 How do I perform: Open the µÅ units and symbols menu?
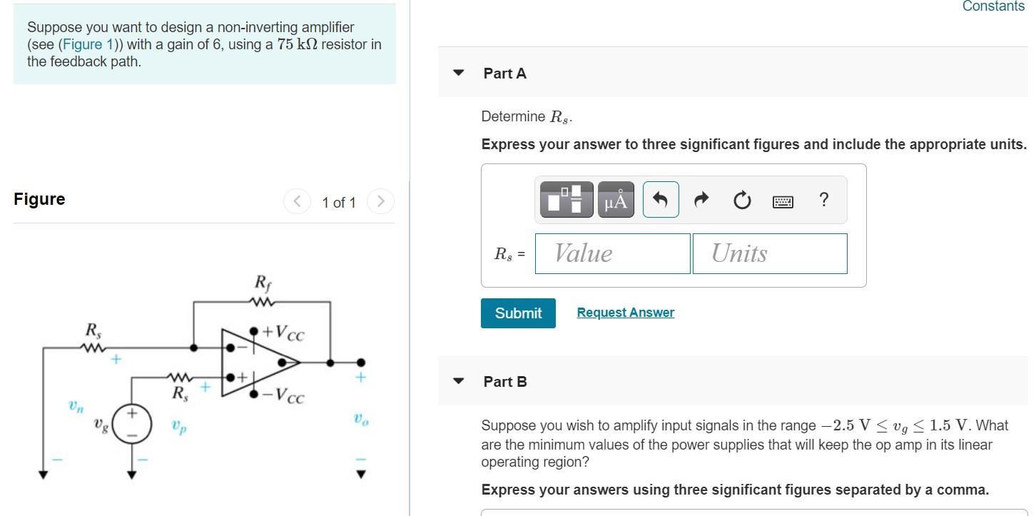point(614,200)
